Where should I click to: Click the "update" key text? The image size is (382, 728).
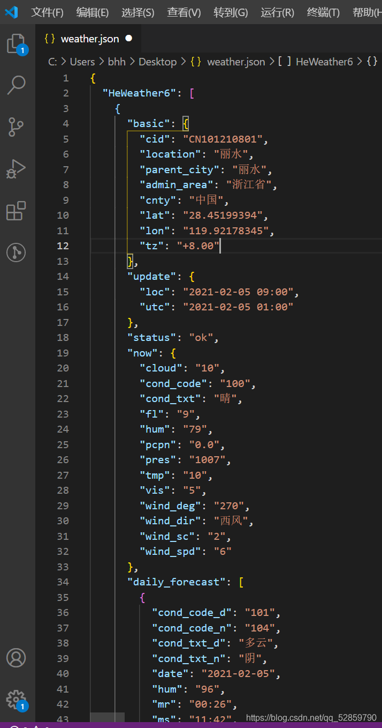[152, 277]
